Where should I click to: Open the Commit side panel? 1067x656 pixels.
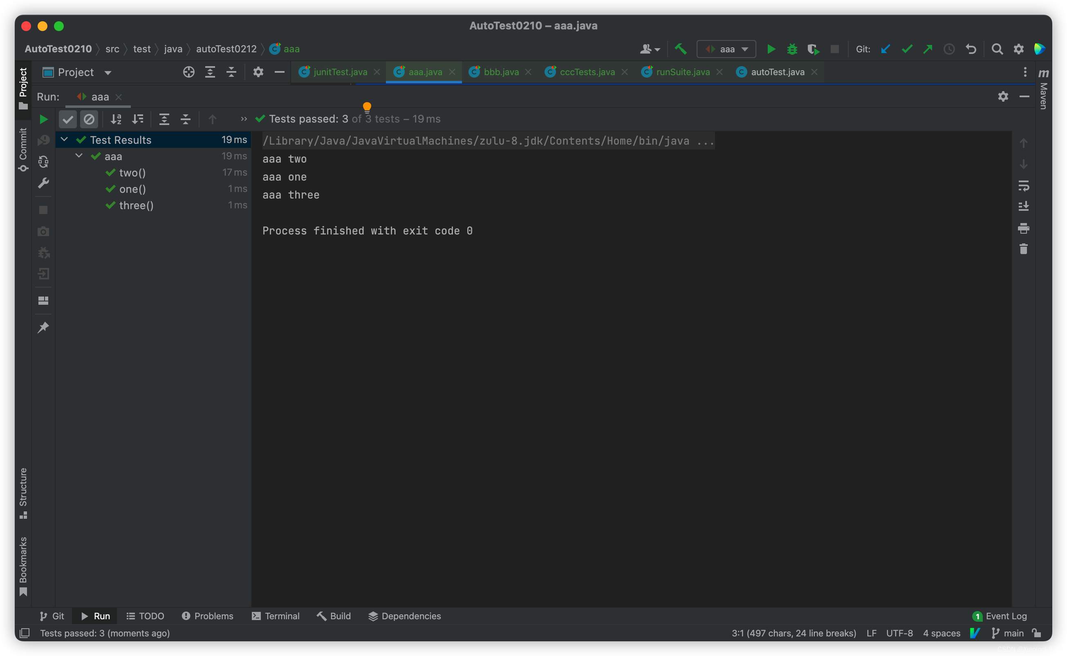tap(23, 149)
